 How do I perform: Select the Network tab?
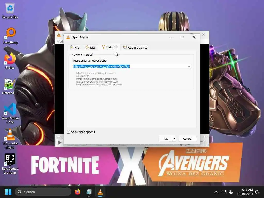coord(109,47)
